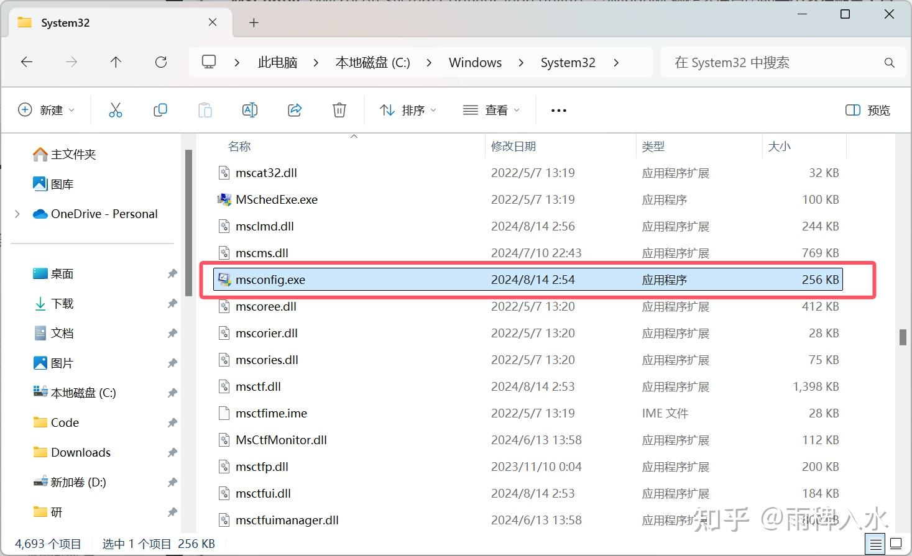The height and width of the screenshot is (556, 912).
Task: Navigate up one folder level
Action: (116, 62)
